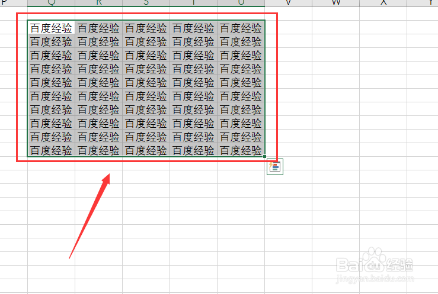Click second-row 百度经验 cell in column R
Screen dimensions: 438x294
click(x=98, y=41)
